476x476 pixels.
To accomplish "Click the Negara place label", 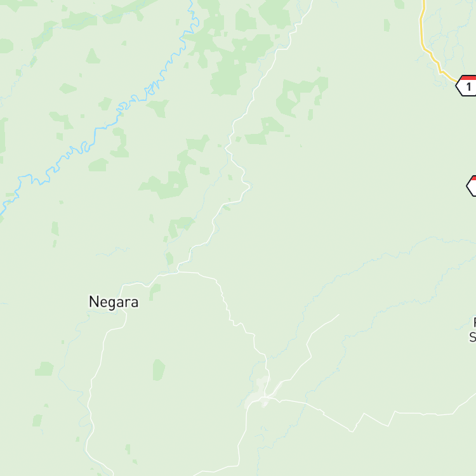I will pos(114,302).
